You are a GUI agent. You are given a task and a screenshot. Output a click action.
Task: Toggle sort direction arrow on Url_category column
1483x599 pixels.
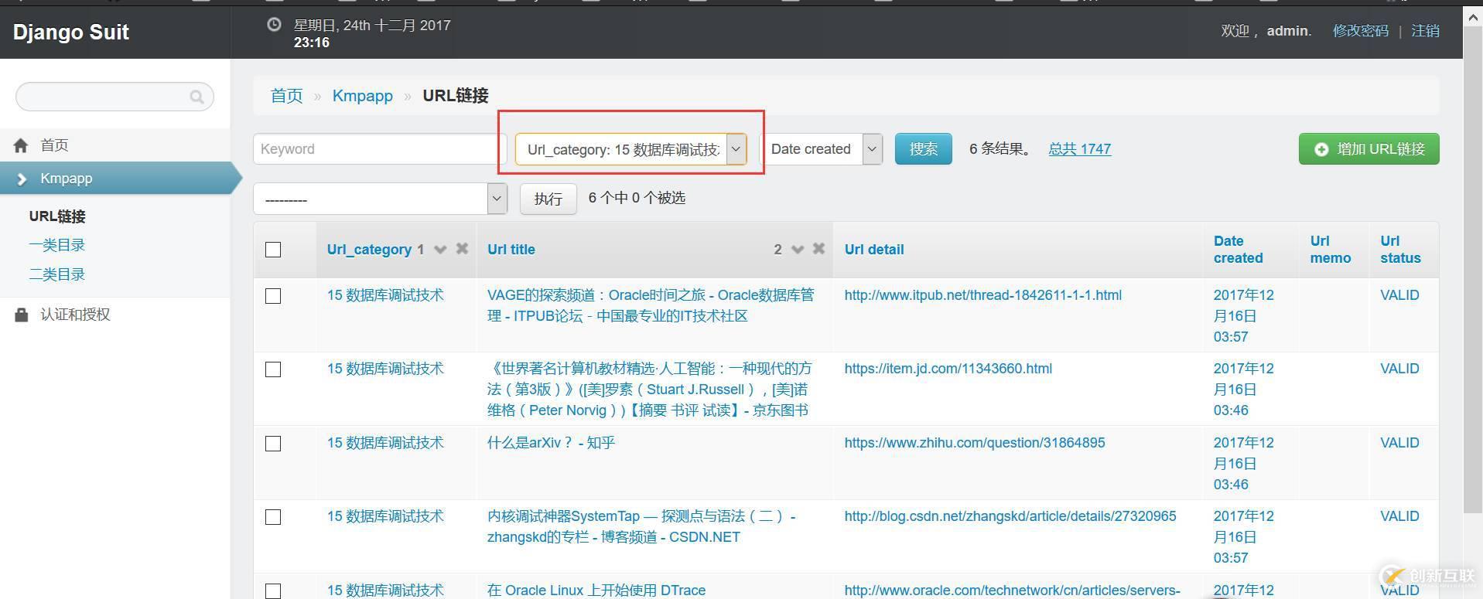click(440, 249)
